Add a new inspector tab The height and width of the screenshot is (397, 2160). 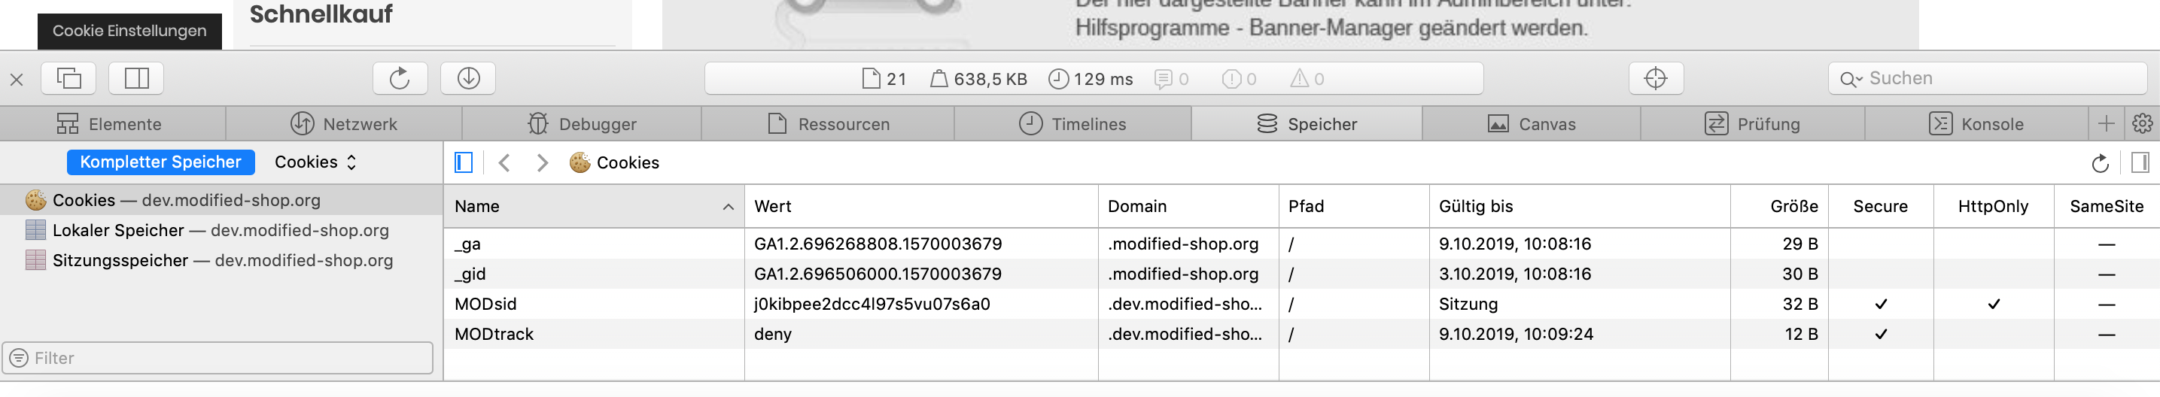coord(2106,124)
